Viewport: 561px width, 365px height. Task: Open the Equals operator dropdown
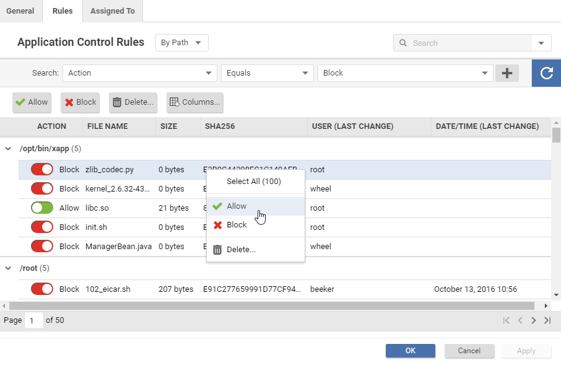pyautogui.click(x=267, y=73)
